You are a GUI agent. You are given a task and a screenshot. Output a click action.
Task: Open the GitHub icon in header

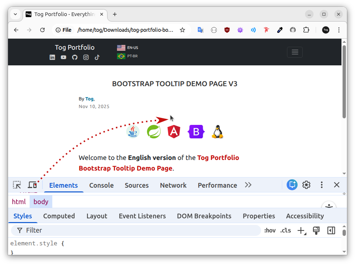tap(75, 57)
